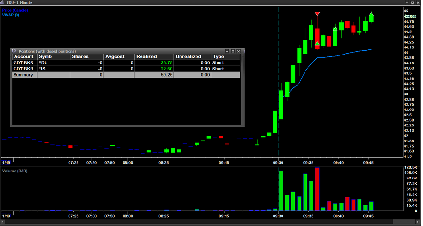
Task: Sort by the Symb column header
Action: pyautogui.click(x=54, y=57)
